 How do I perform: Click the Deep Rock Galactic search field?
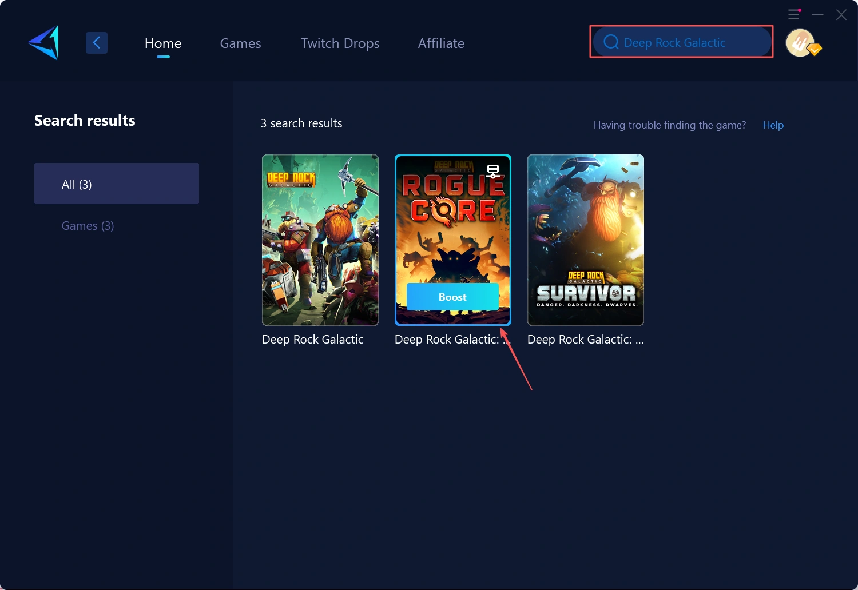click(682, 42)
